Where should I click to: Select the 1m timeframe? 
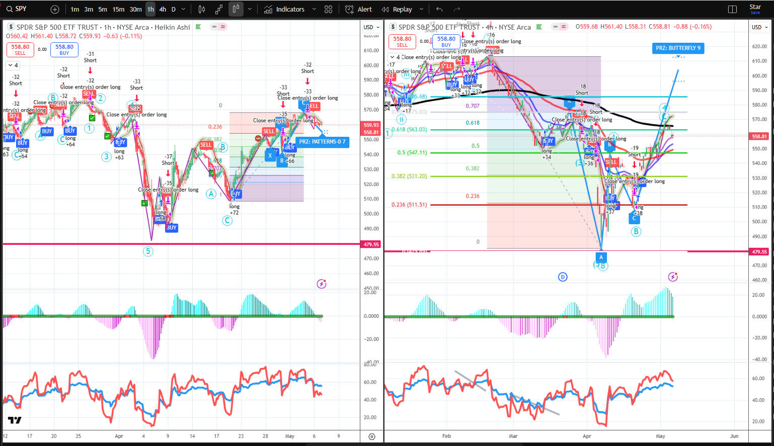point(74,10)
